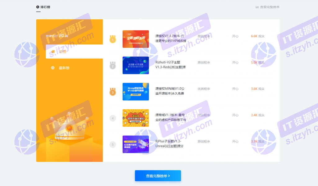Open the Rizhuti-V2子主题 title link

pos(170,65)
